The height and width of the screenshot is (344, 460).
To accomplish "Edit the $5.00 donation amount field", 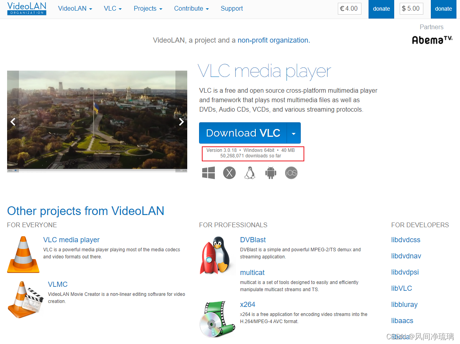I will (411, 9).
